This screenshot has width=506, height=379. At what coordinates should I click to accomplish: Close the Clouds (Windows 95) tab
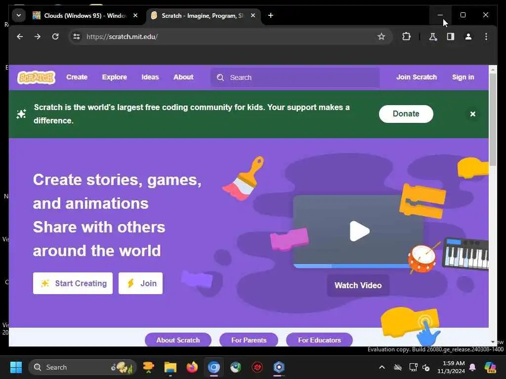point(135,15)
